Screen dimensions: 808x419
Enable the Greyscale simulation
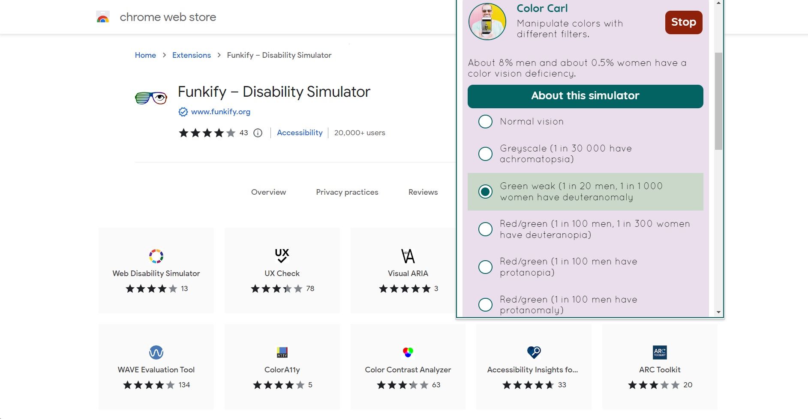(485, 154)
